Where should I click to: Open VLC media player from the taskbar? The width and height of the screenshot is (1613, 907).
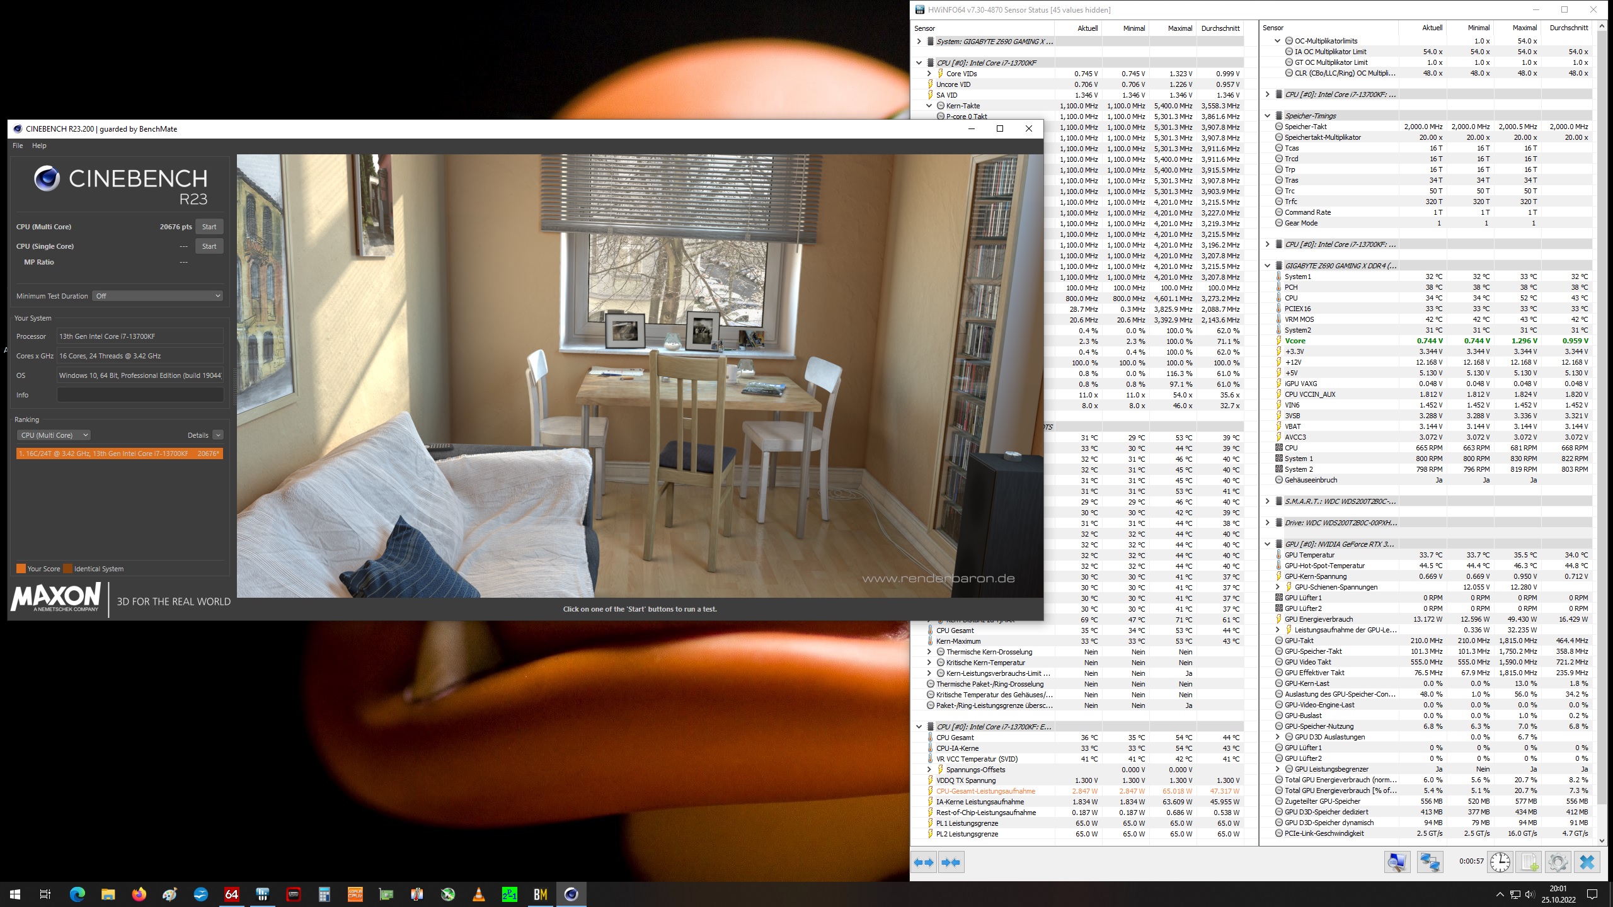pyautogui.click(x=479, y=894)
